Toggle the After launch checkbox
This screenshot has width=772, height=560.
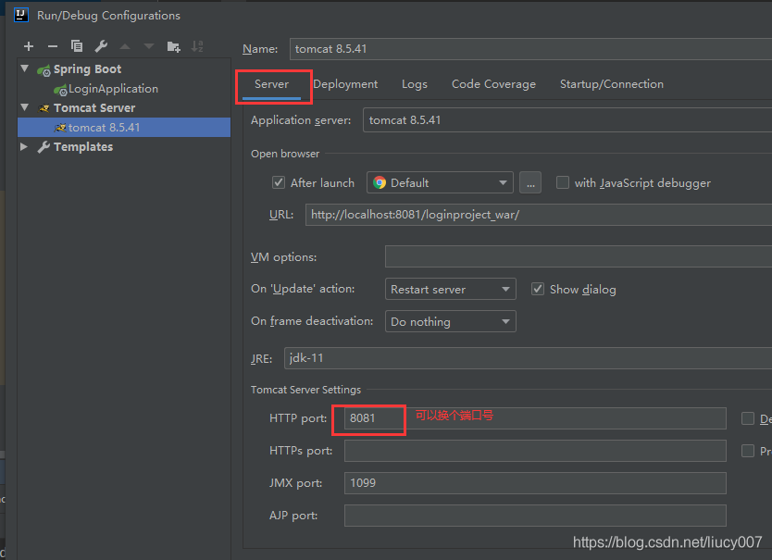(279, 182)
